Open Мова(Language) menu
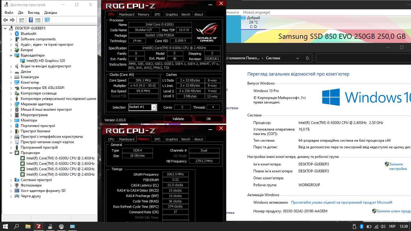Image resolution: width=411 pixels, height=231 pixels. 256,12
